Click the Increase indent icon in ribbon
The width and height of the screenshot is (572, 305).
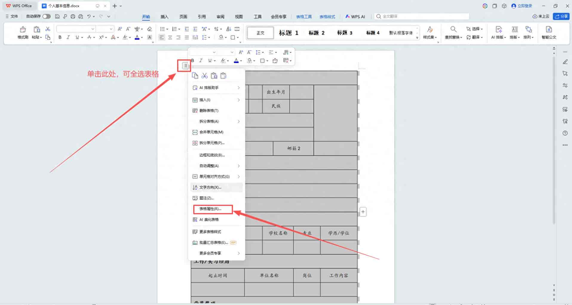195,29
